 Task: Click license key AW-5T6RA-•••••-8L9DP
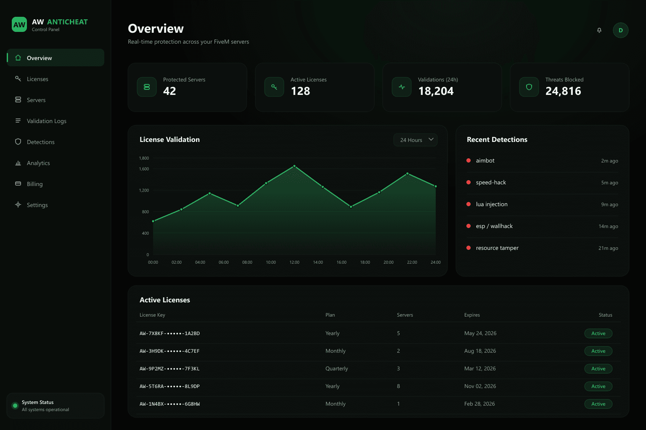click(169, 386)
